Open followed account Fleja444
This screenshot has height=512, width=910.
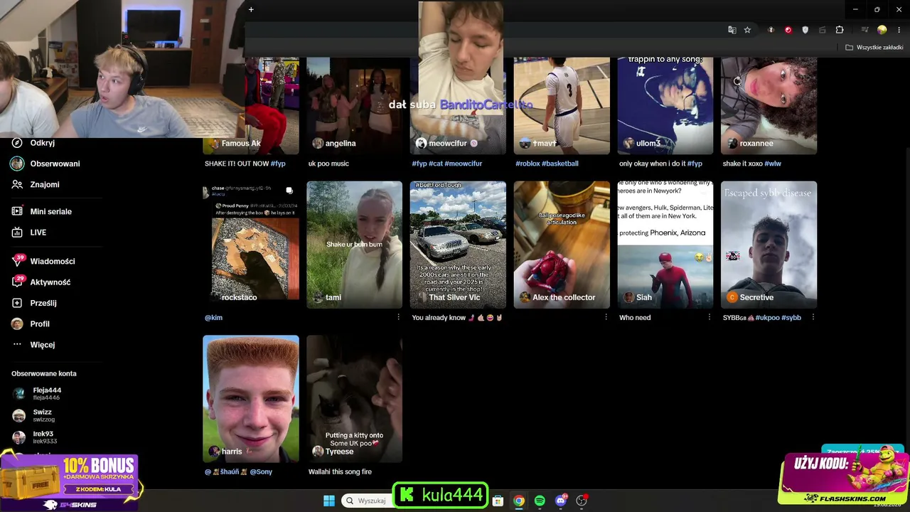(x=47, y=394)
